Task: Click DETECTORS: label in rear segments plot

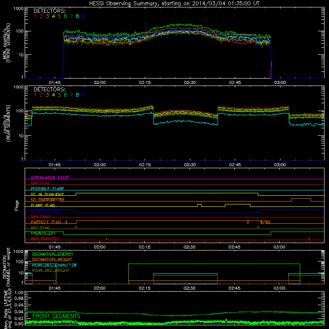Action: click(49, 90)
